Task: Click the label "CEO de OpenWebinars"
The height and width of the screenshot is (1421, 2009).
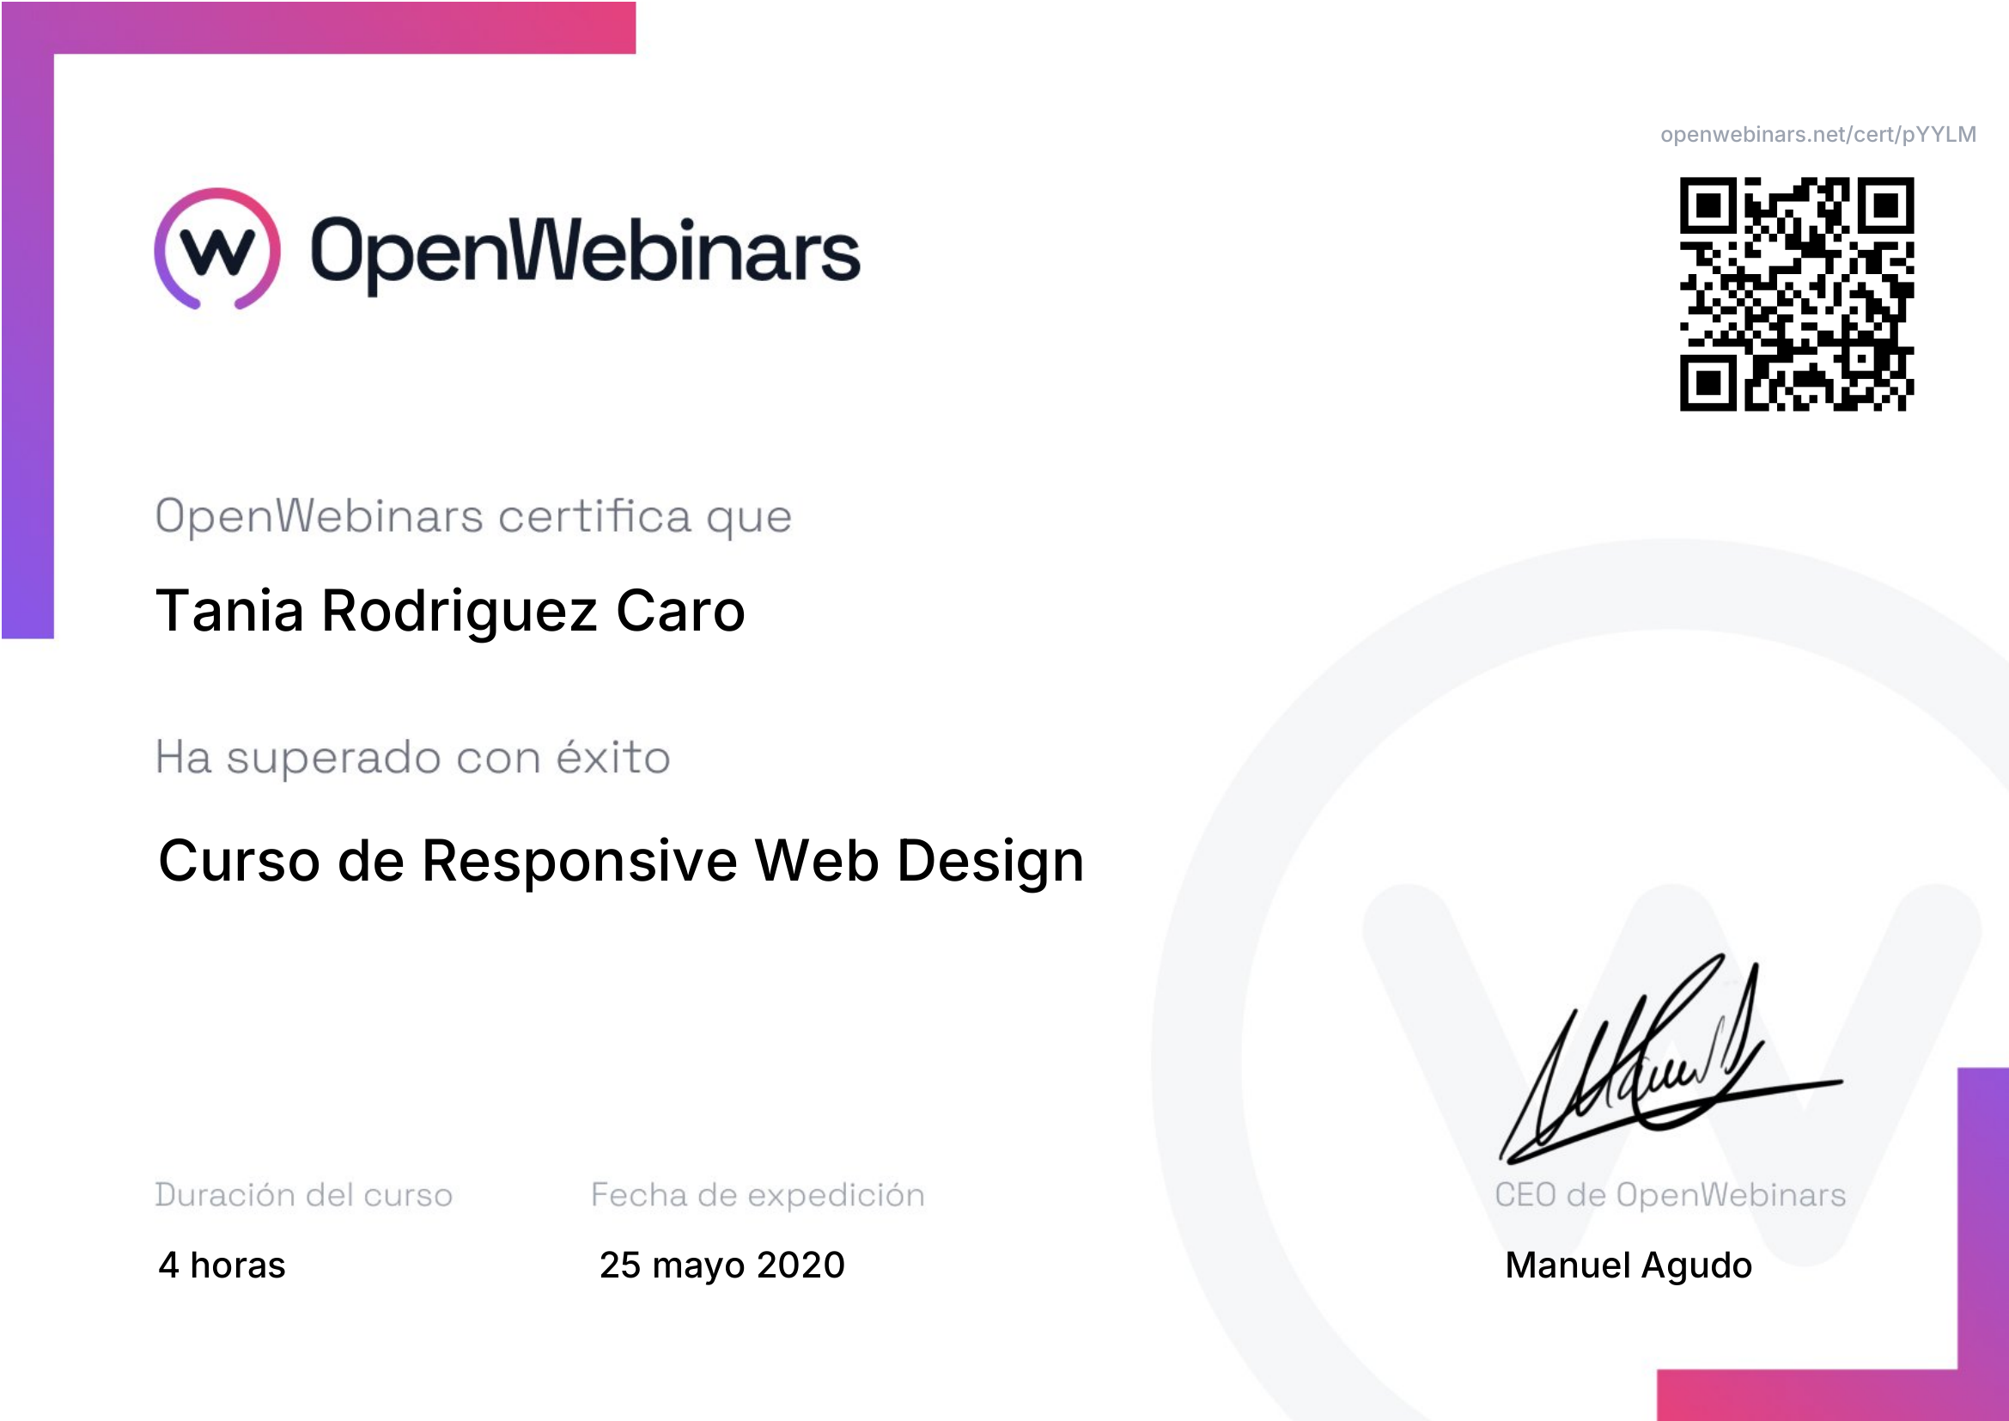Action: tap(1671, 1195)
